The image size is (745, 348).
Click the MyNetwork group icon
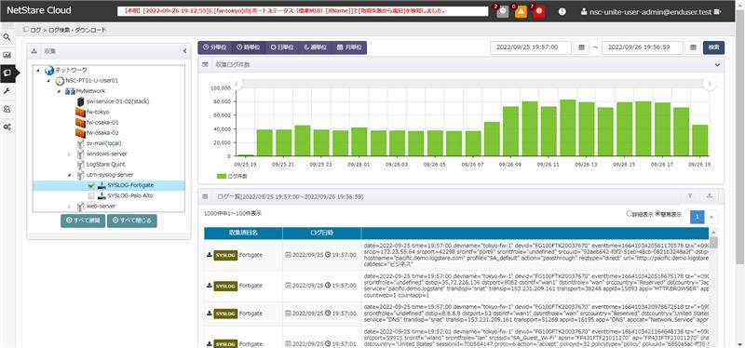pos(70,91)
